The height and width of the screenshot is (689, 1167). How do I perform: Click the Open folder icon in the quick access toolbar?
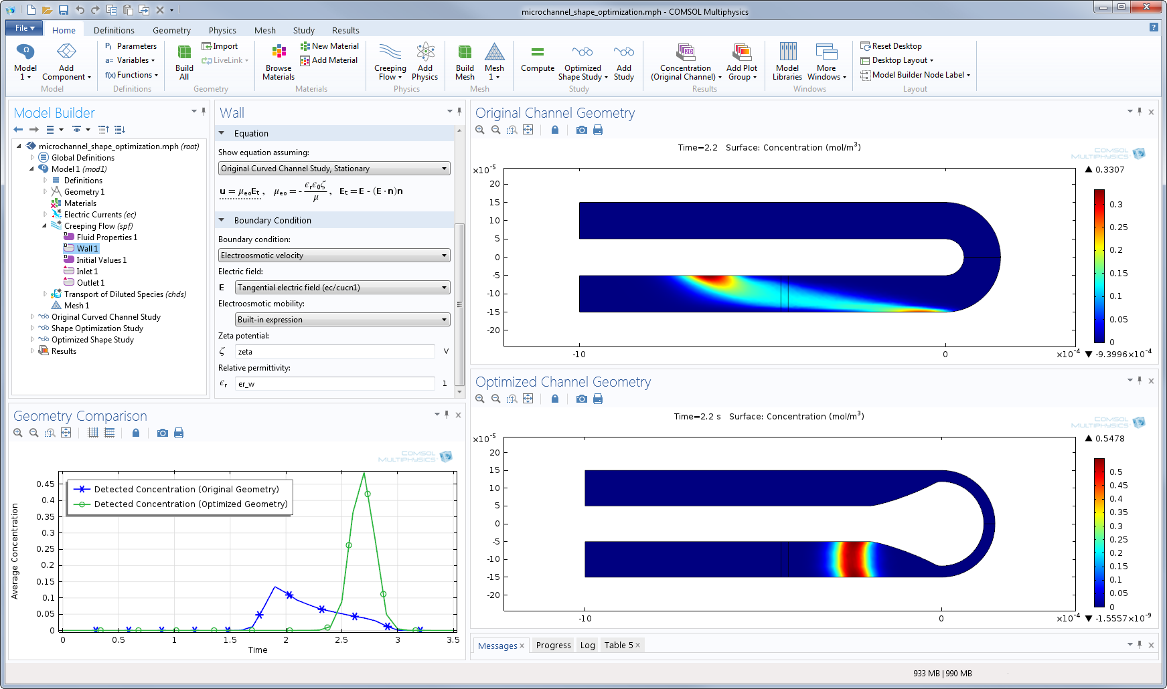(x=47, y=10)
